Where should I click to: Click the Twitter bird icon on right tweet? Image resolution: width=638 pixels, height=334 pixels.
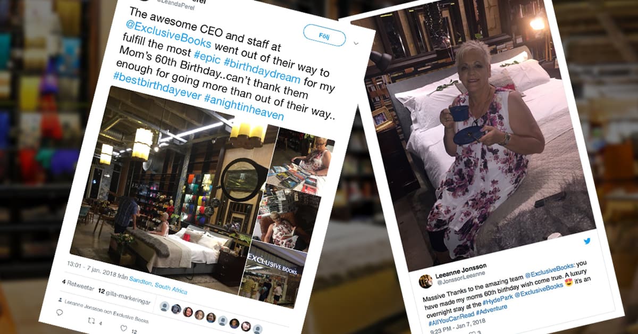click(x=587, y=241)
